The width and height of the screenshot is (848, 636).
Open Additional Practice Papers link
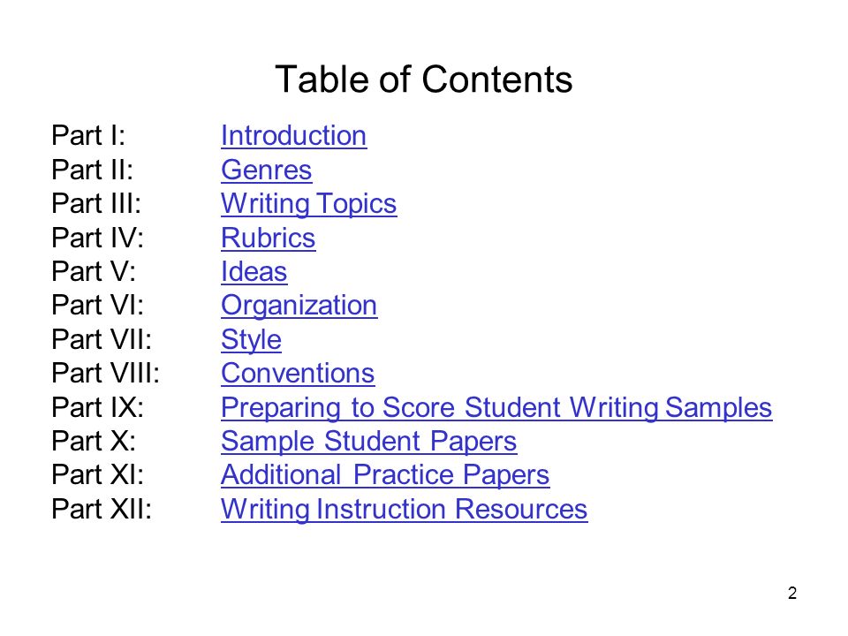coord(385,475)
